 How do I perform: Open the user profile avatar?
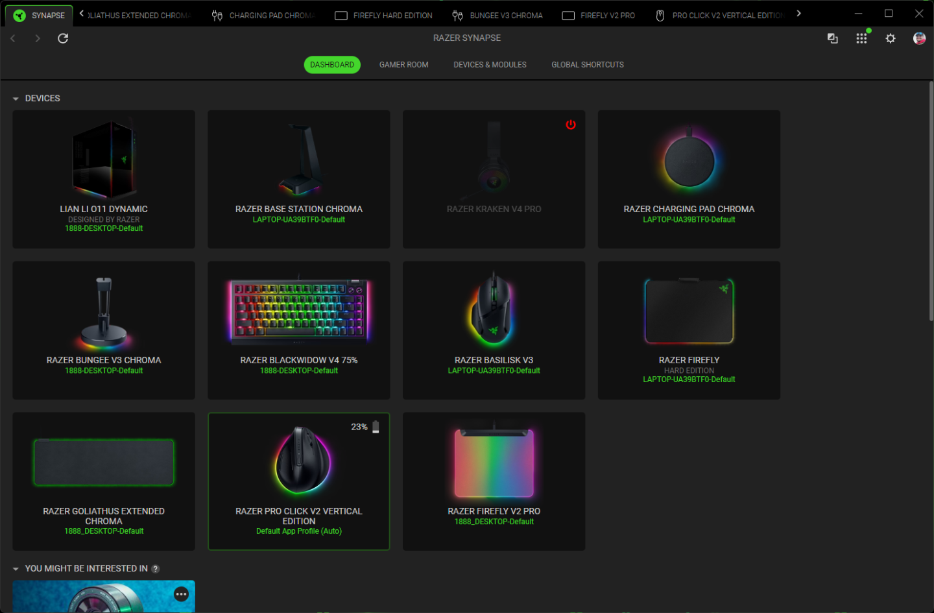click(x=919, y=38)
